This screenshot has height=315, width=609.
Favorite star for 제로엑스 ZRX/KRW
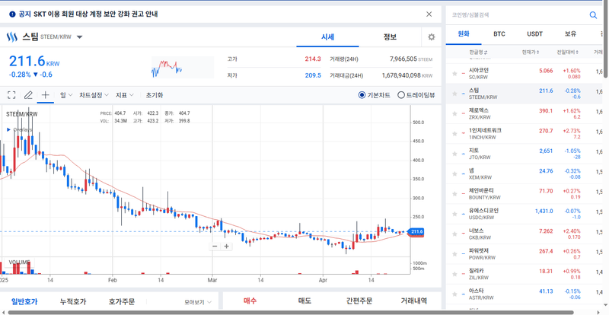[x=454, y=113]
